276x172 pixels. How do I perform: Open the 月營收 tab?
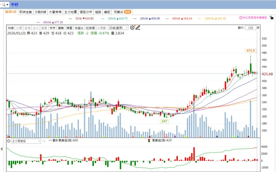pos(122,12)
